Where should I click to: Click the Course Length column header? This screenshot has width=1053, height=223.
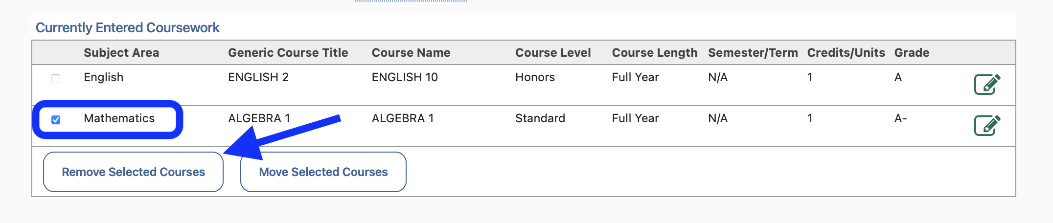click(x=654, y=53)
